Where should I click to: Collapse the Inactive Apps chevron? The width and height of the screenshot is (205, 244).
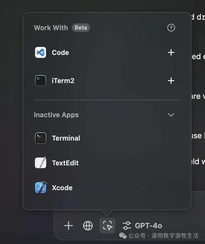click(171, 115)
